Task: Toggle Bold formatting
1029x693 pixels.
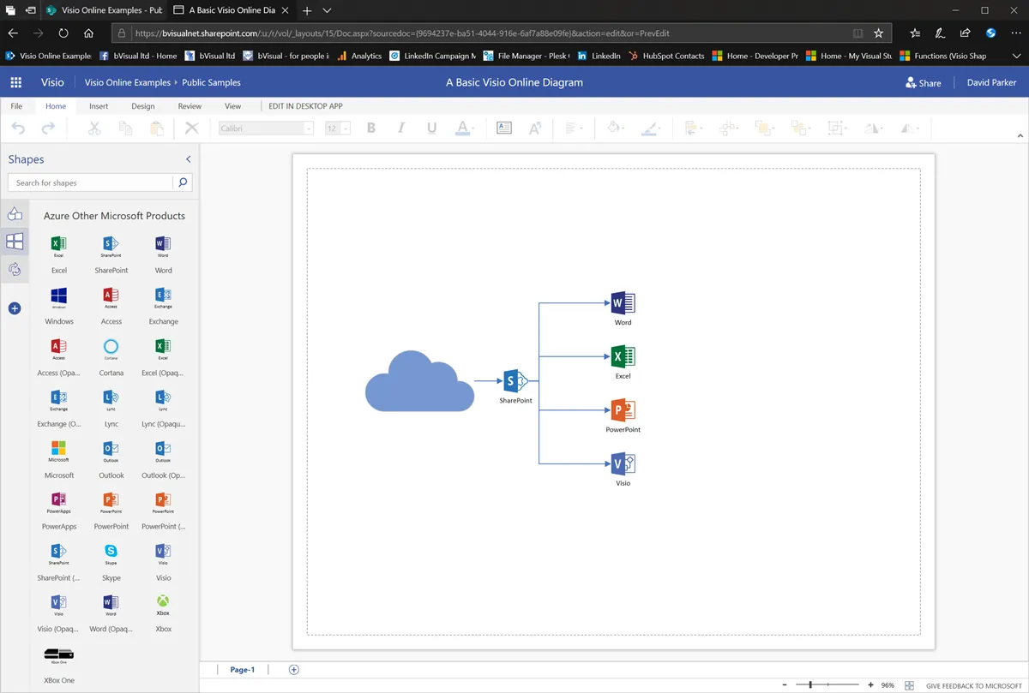Action: coord(370,127)
